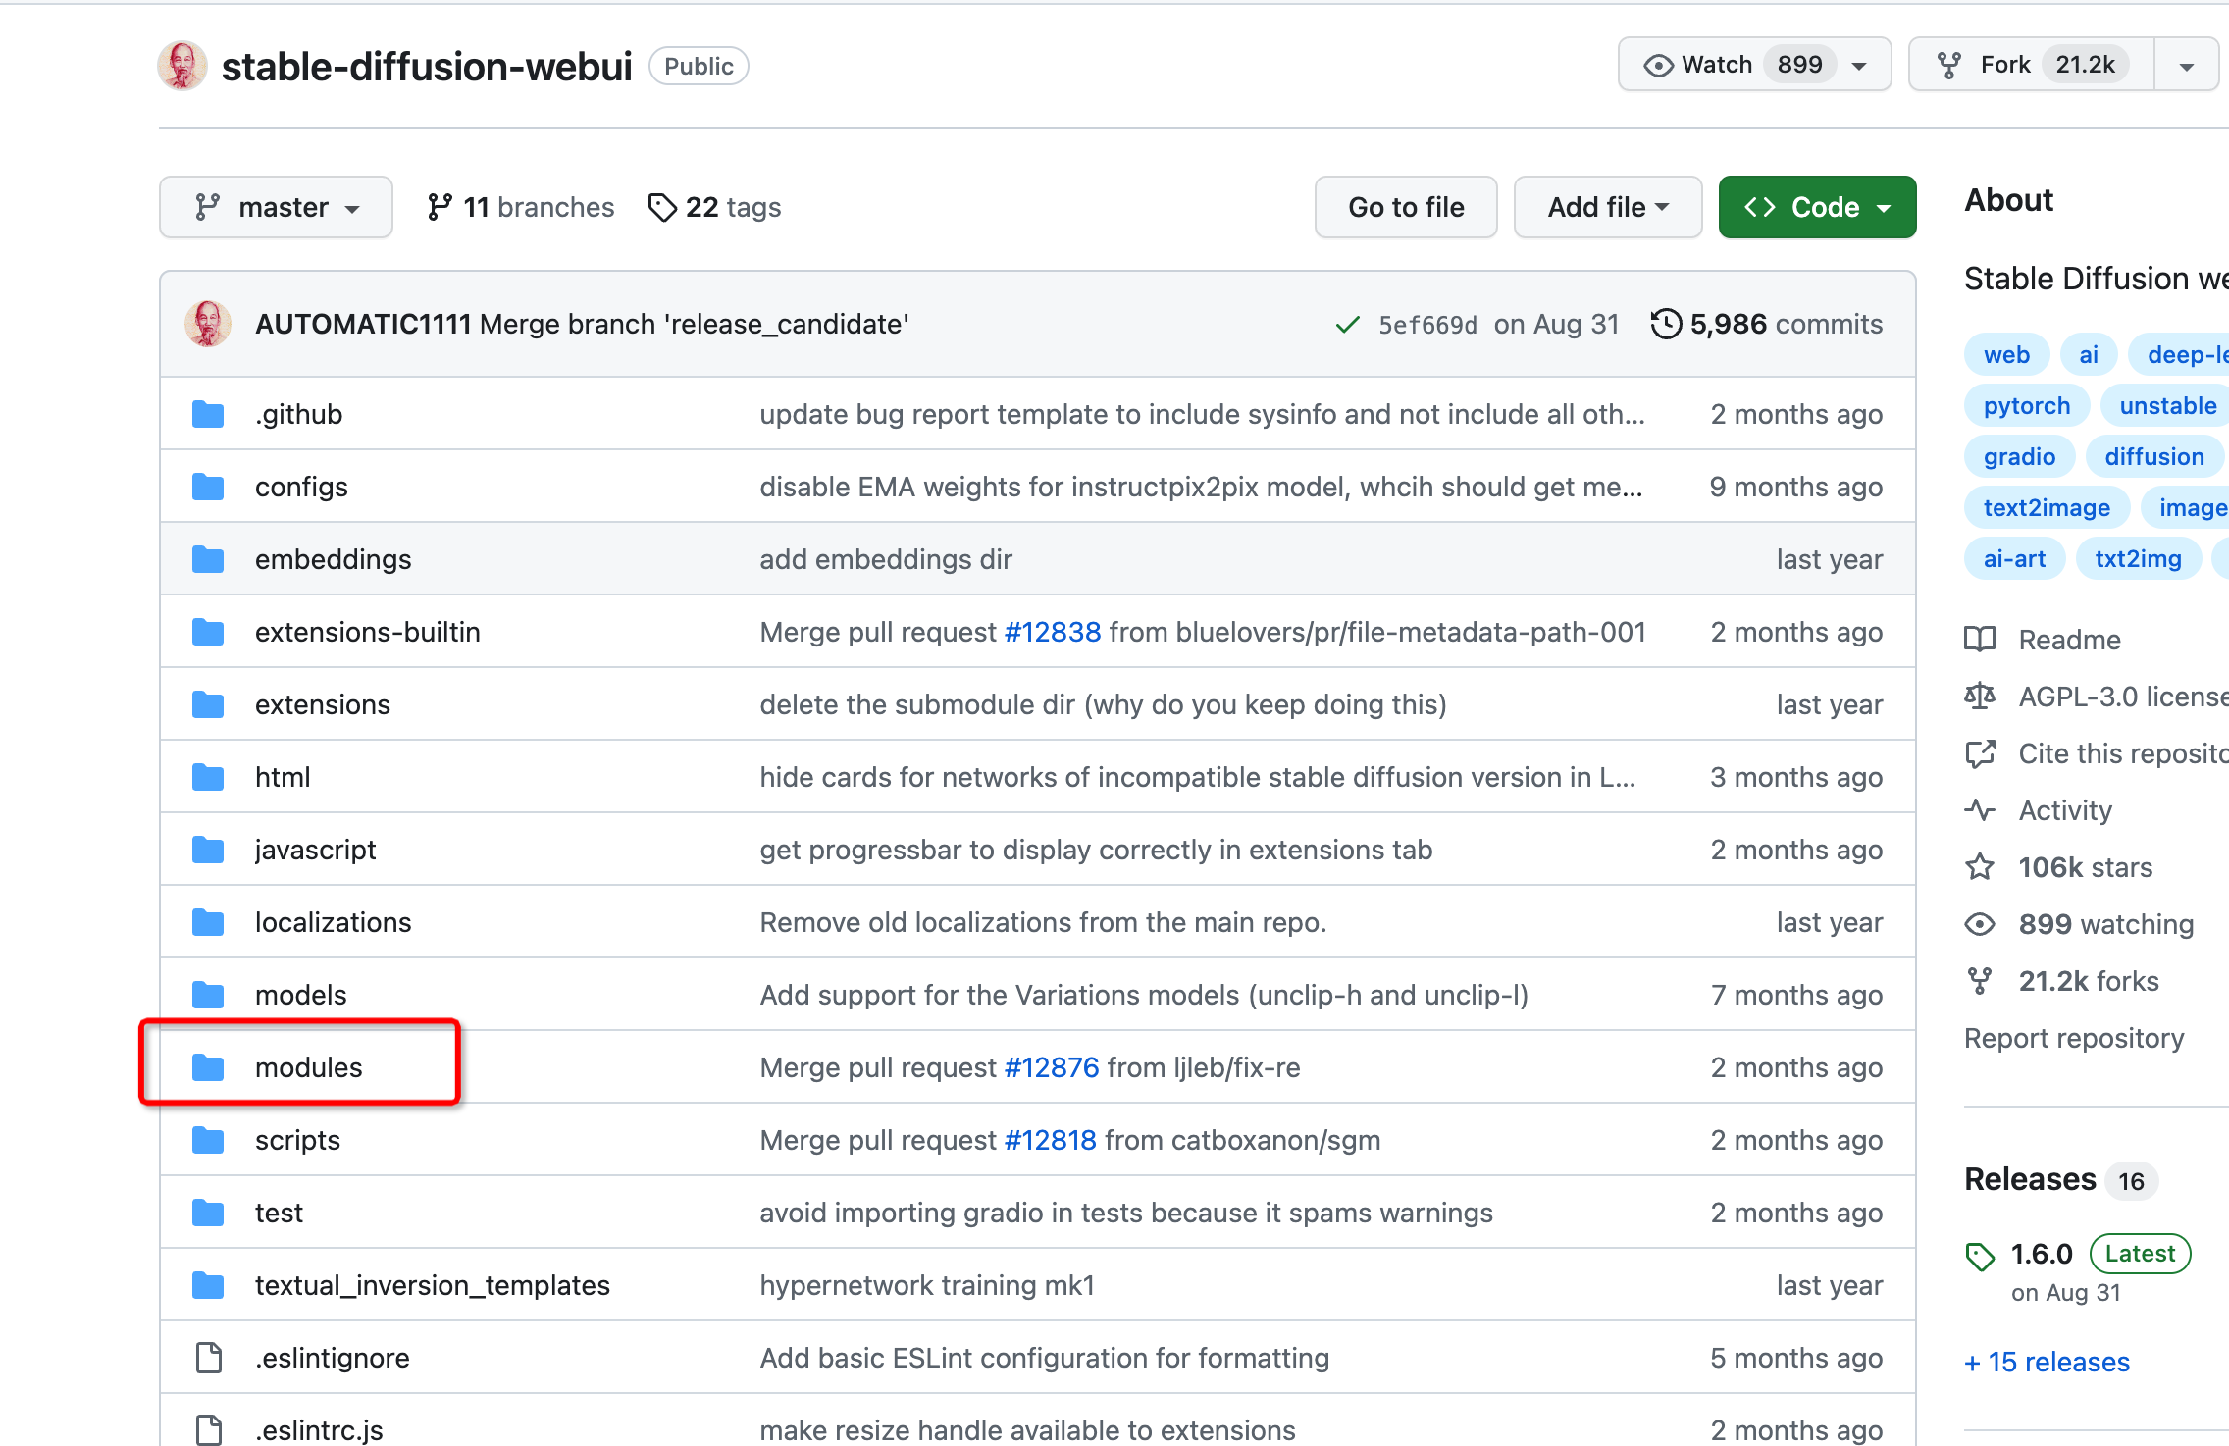Viewport: 2229px width, 1446px height.
Task: Expand the green Code dropdown
Action: [x=1817, y=207]
